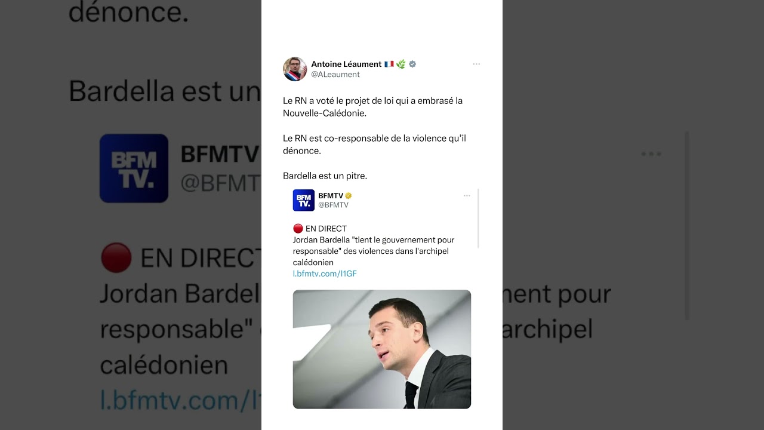Open the BFMTV logo avatar in the quoted tweet
The height and width of the screenshot is (430, 764).
303,200
